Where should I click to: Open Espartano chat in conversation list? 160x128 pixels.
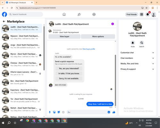click(21, 91)
